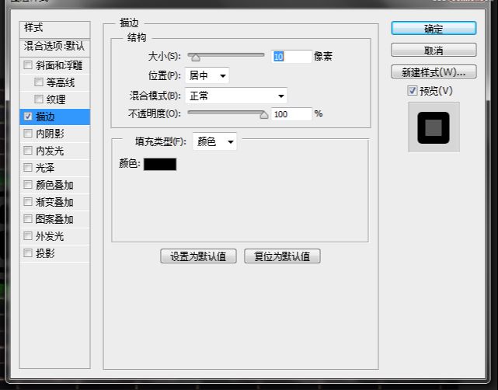Click the stroke style preview thumbnail
The width and height of the screenshot is (498, 390).
[434, 127]
